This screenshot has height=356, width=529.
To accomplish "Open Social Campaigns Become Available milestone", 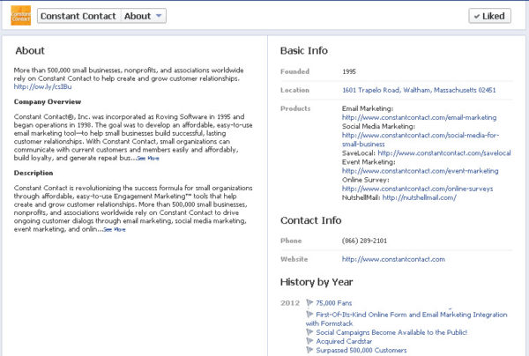I will coord(391,332).
